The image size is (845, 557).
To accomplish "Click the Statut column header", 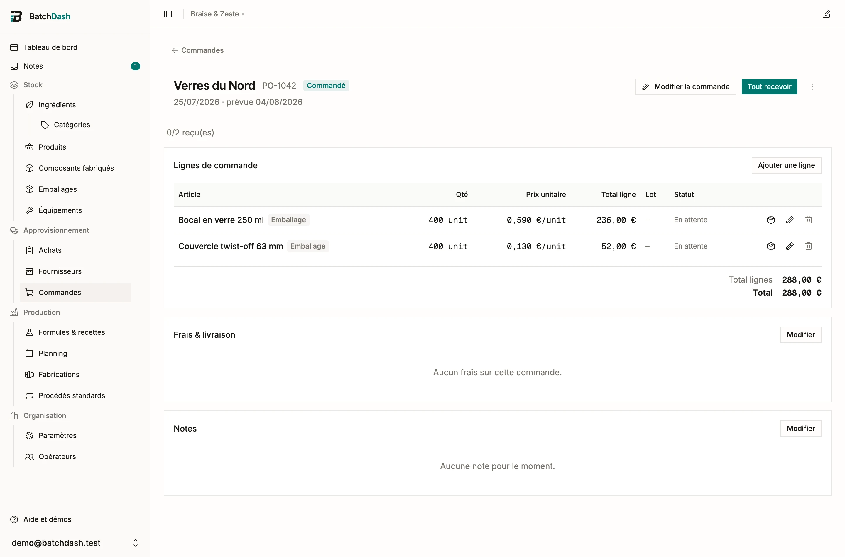I will coord(684,195).
